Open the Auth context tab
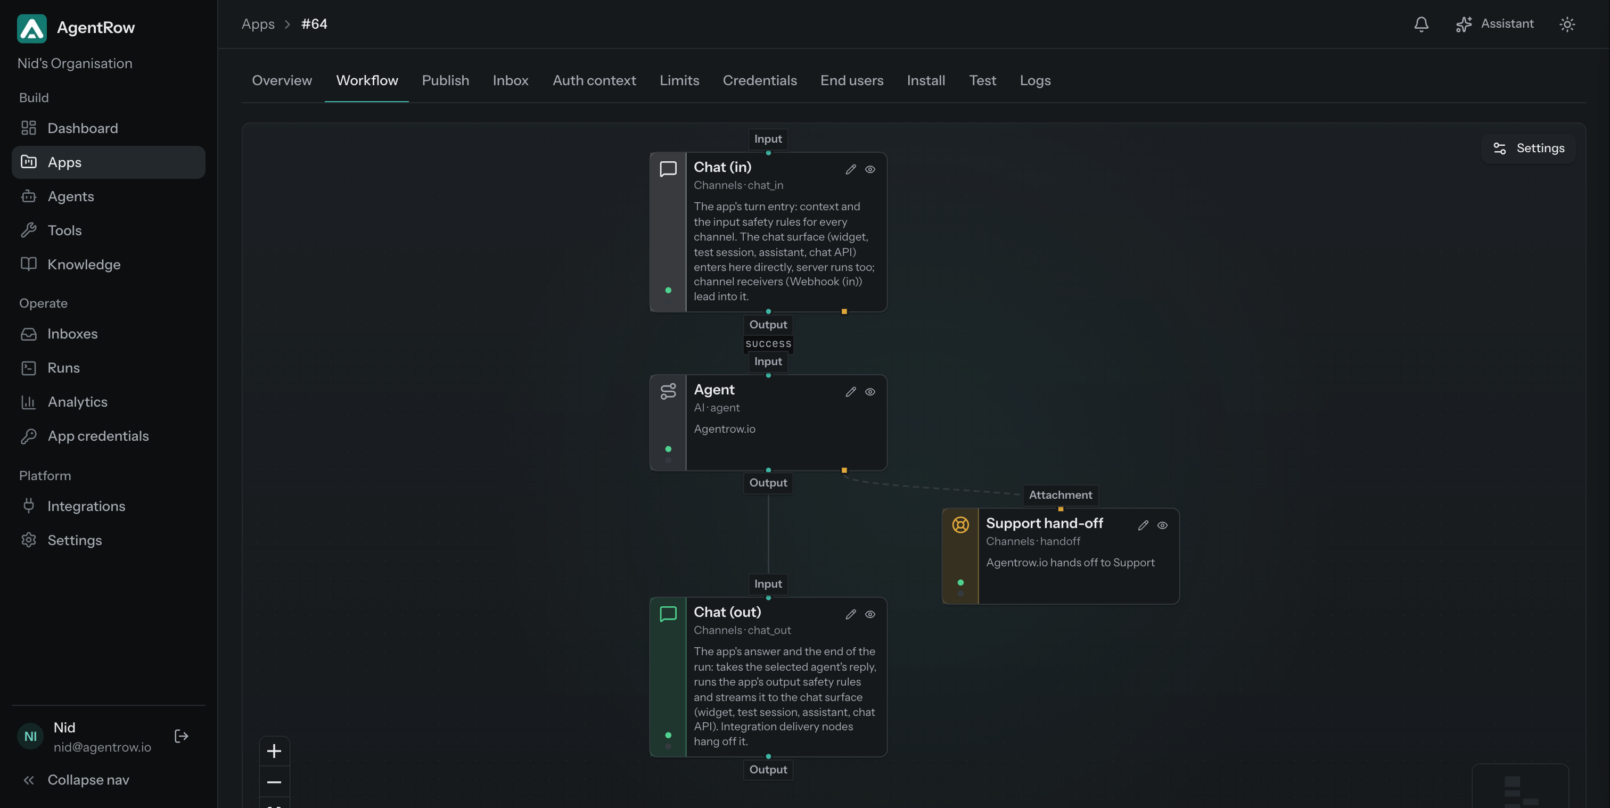Viewport: 1610px width, 808px height. [x=594, y=80]
